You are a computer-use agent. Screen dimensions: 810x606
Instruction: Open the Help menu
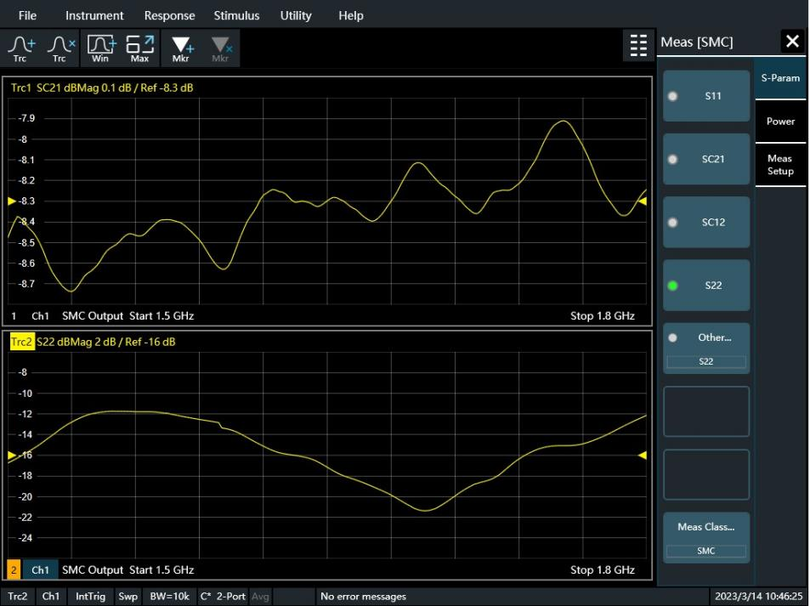(x=351, y=15)
